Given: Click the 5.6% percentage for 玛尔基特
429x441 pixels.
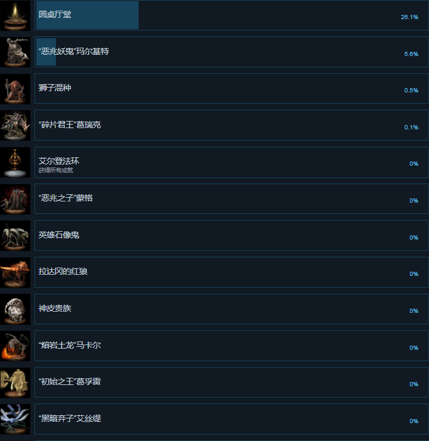Looking at the screenshot, I should [411, 54].
